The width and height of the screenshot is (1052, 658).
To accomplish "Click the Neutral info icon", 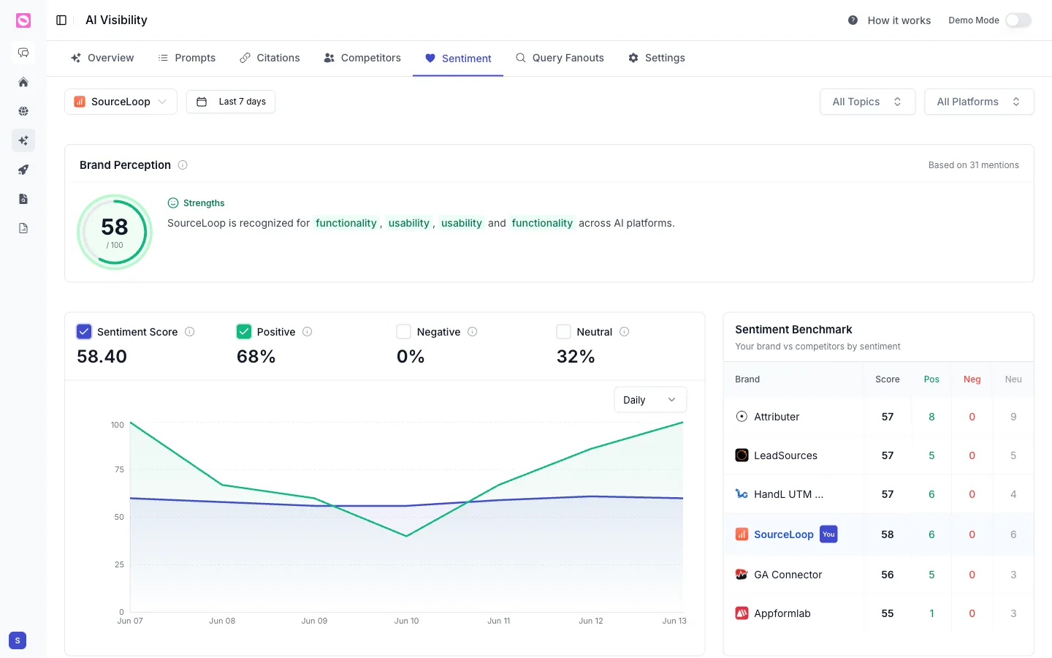I will pos(625,332).
